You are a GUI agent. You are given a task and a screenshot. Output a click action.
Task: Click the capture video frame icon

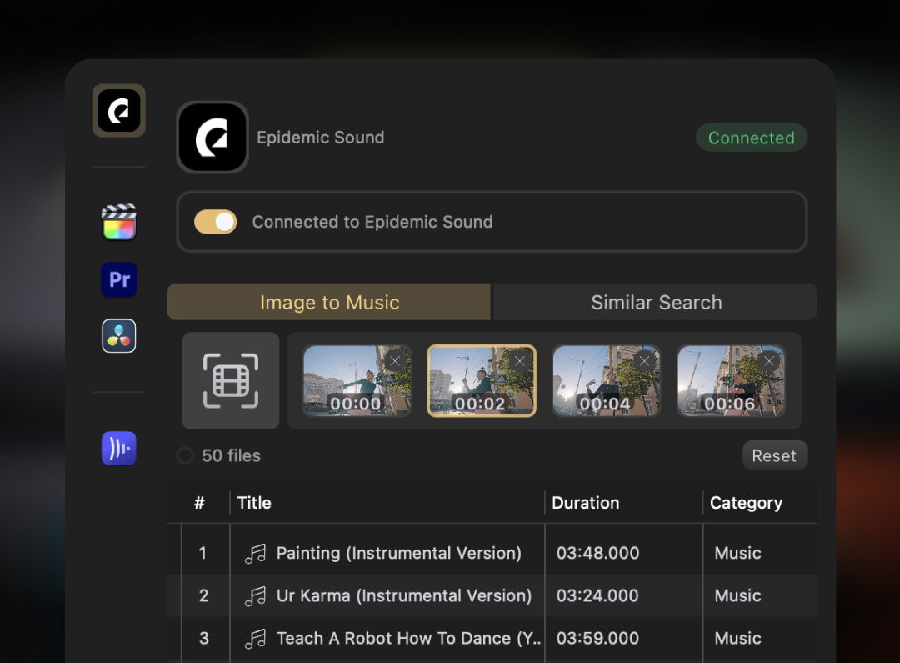click(x=231, y=380)
